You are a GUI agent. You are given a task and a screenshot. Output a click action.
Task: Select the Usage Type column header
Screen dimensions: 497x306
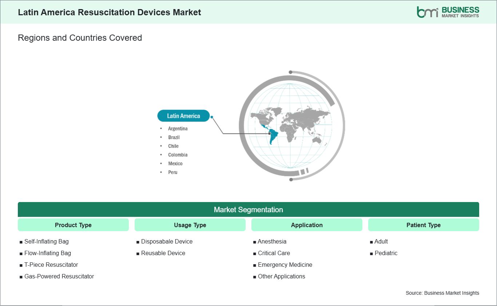[x=190, y=225]
